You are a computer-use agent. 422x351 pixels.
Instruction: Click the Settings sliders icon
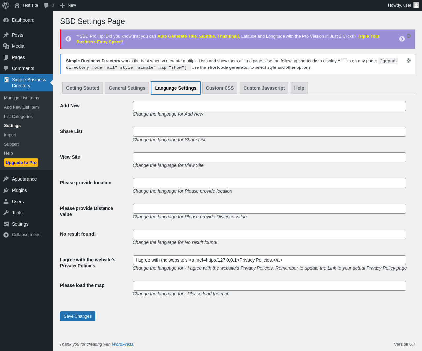[x=6, y=224]
